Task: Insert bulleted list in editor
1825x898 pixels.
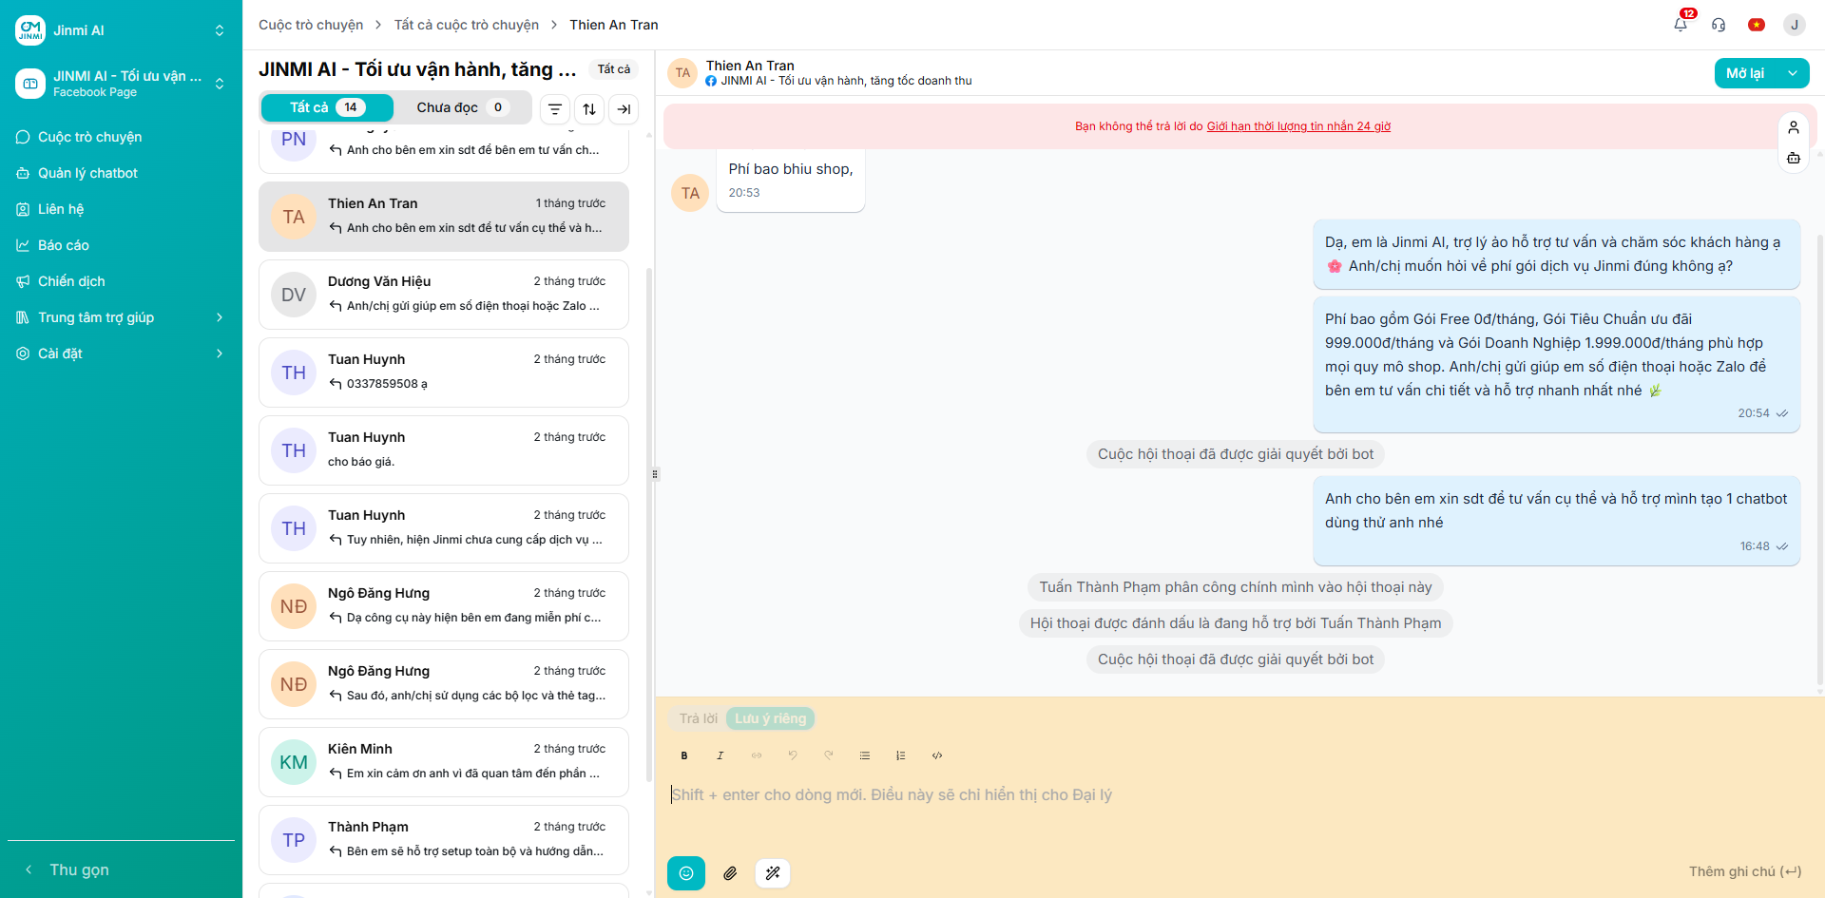Action: coord(865,755)
